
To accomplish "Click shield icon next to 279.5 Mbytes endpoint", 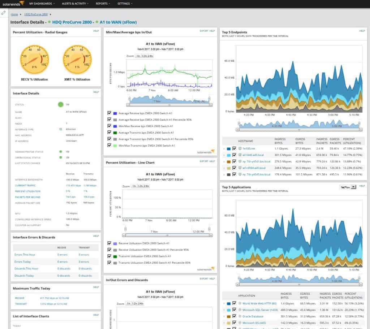I will click(240, 161).
